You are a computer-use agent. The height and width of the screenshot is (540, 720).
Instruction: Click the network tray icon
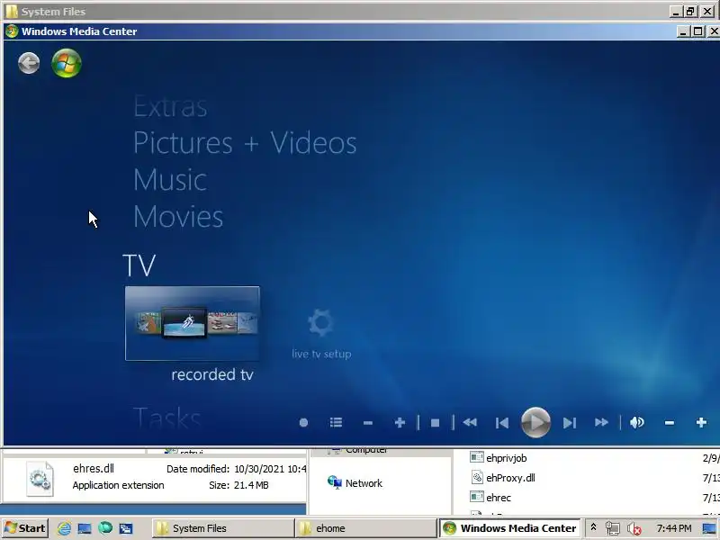[613, 528]
